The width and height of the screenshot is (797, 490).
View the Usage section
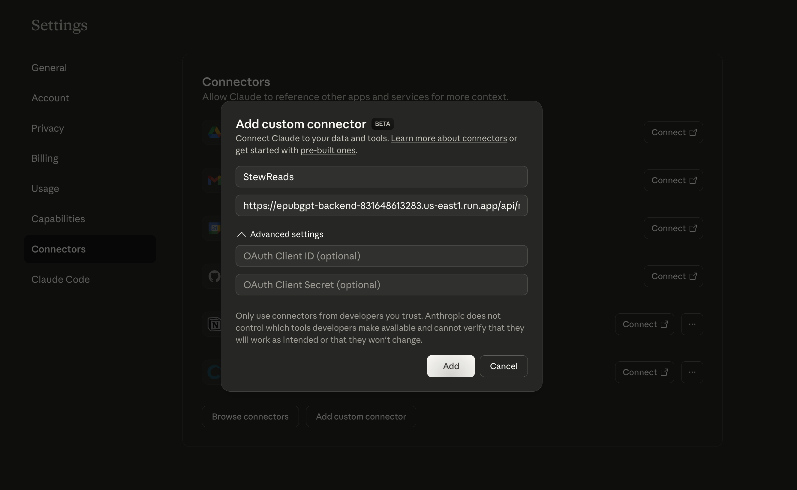pos(45,189)
